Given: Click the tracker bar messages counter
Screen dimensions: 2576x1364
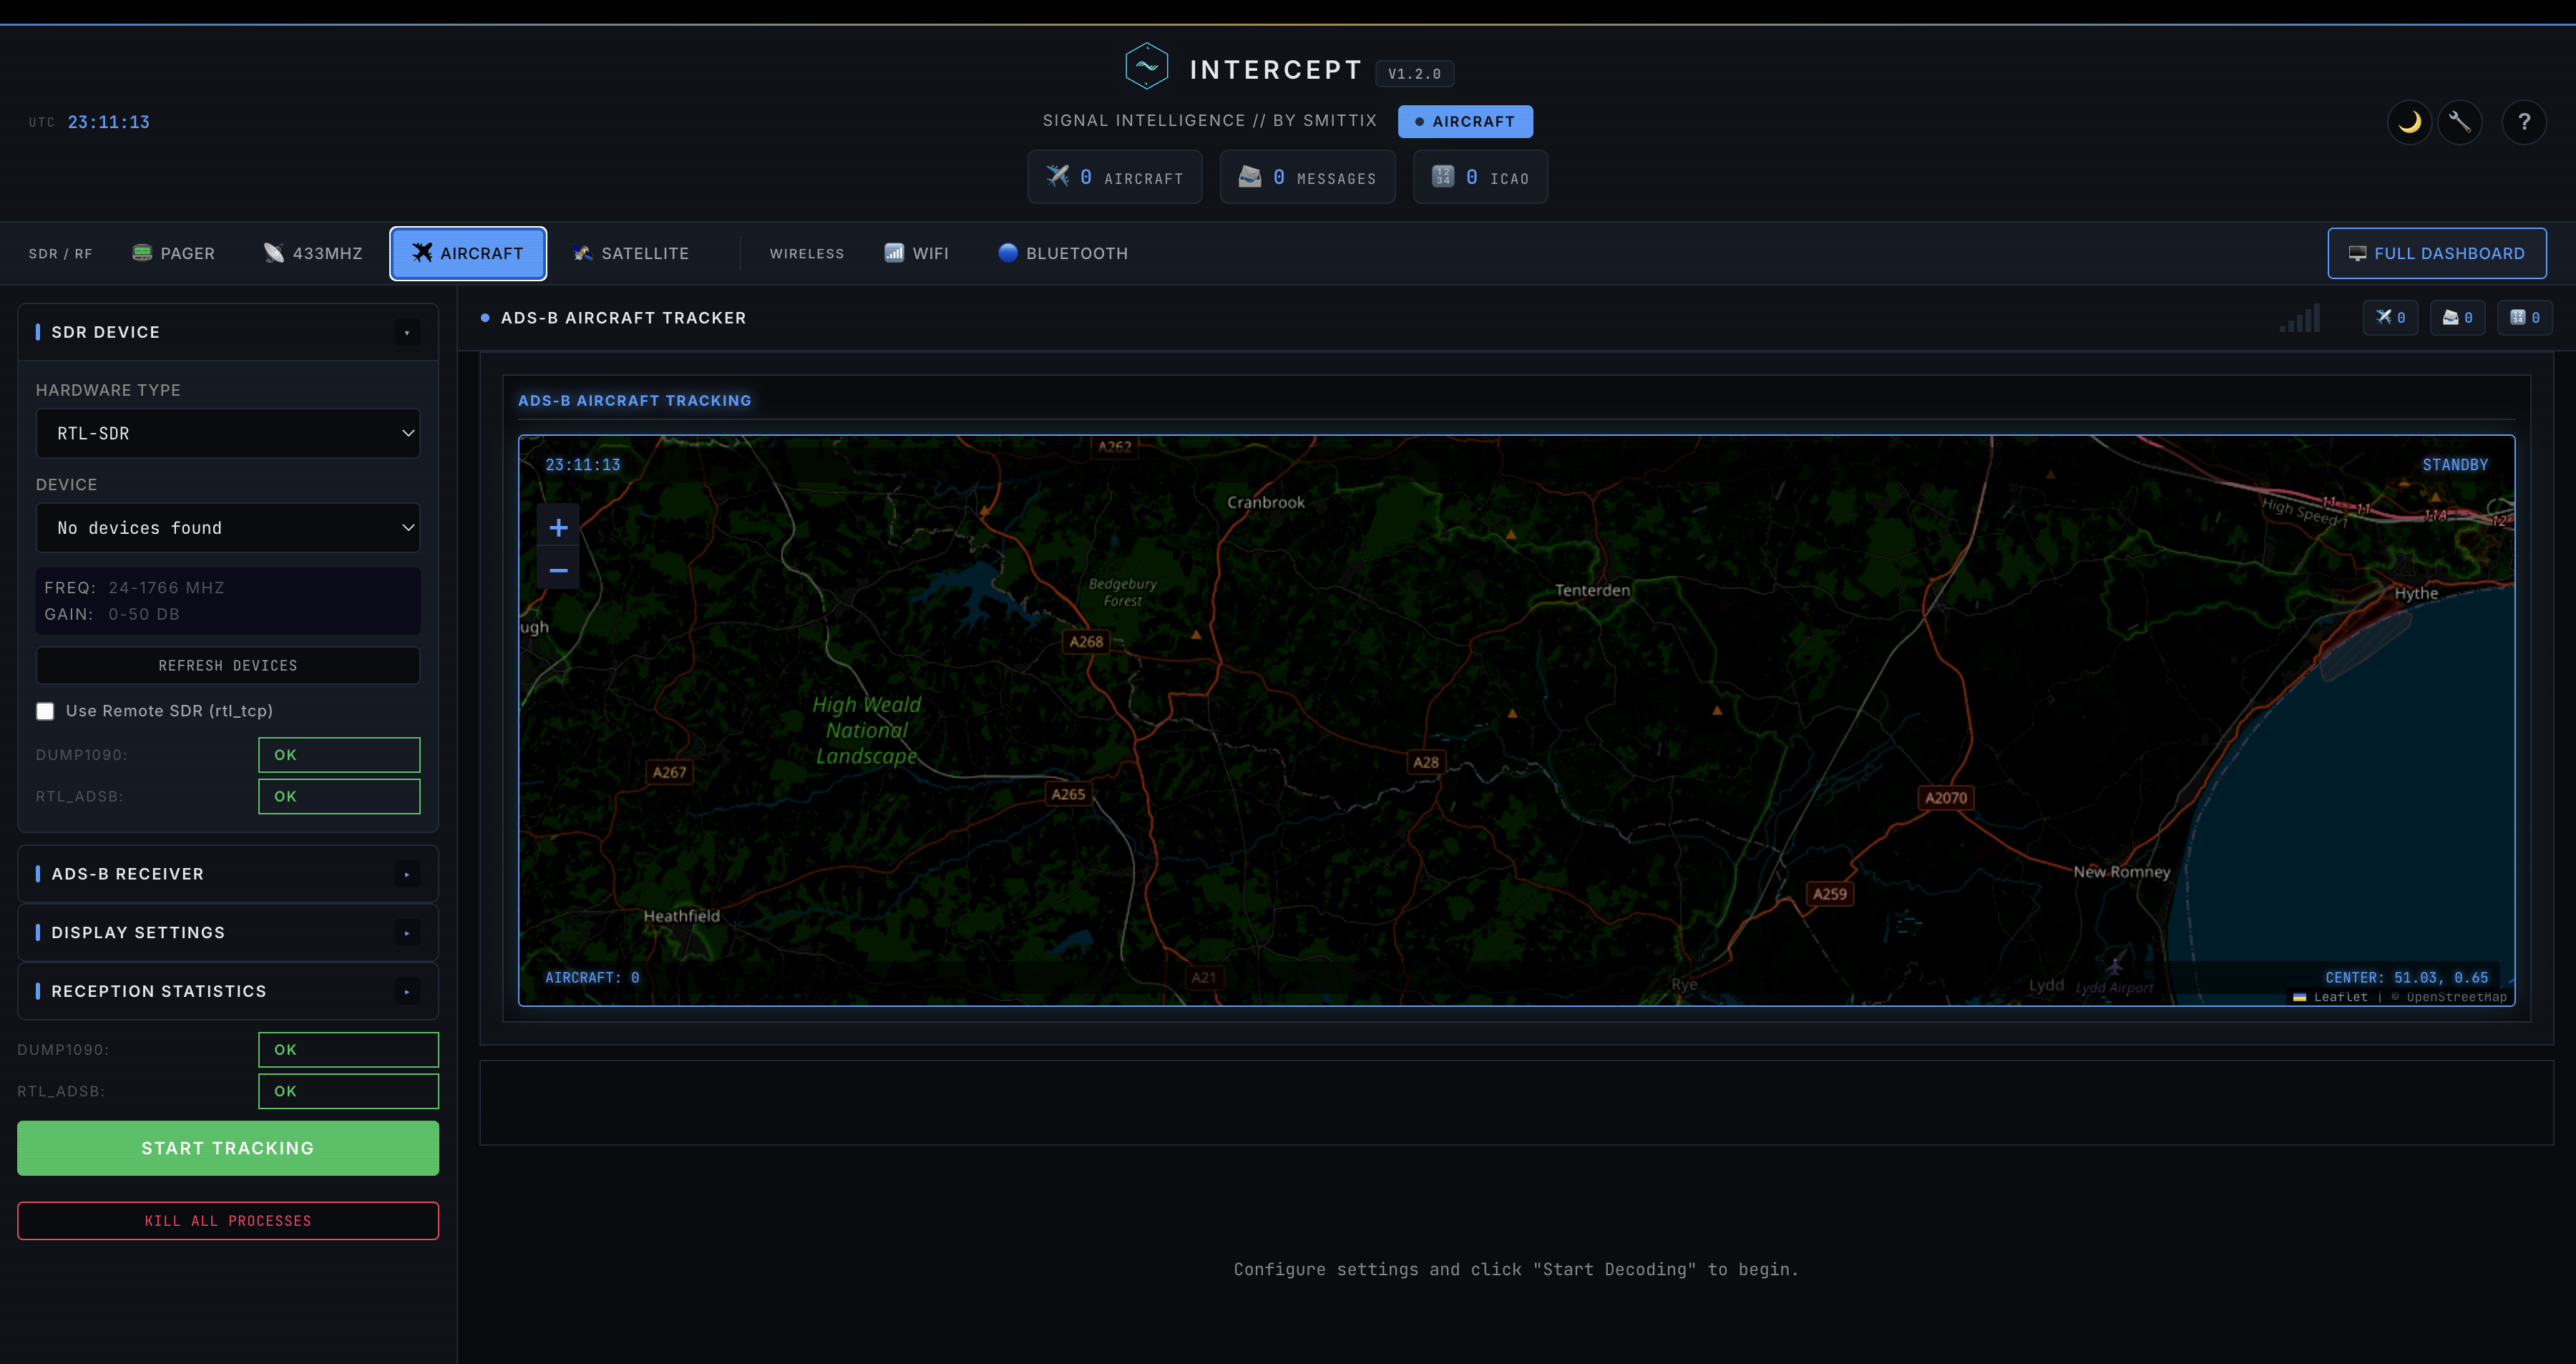Looking at the screenshot, I should click(2457, 318).
